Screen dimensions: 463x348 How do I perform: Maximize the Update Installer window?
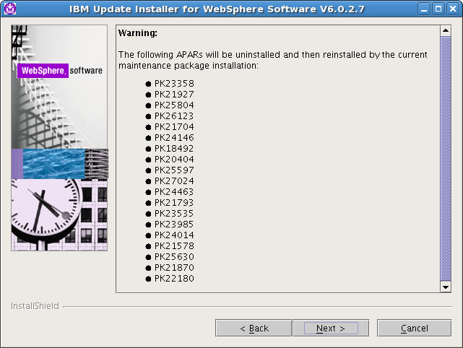point(438,9)
